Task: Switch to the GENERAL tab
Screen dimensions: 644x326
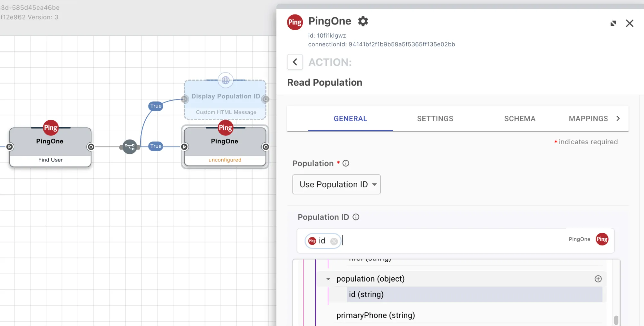Action: coord(350,118)
